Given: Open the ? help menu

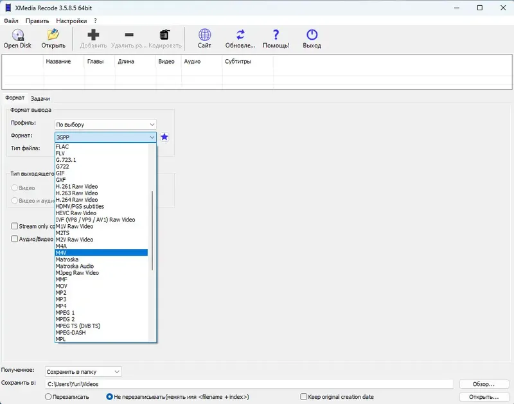Looking at the screenshot, I should [x=95, y=21].
